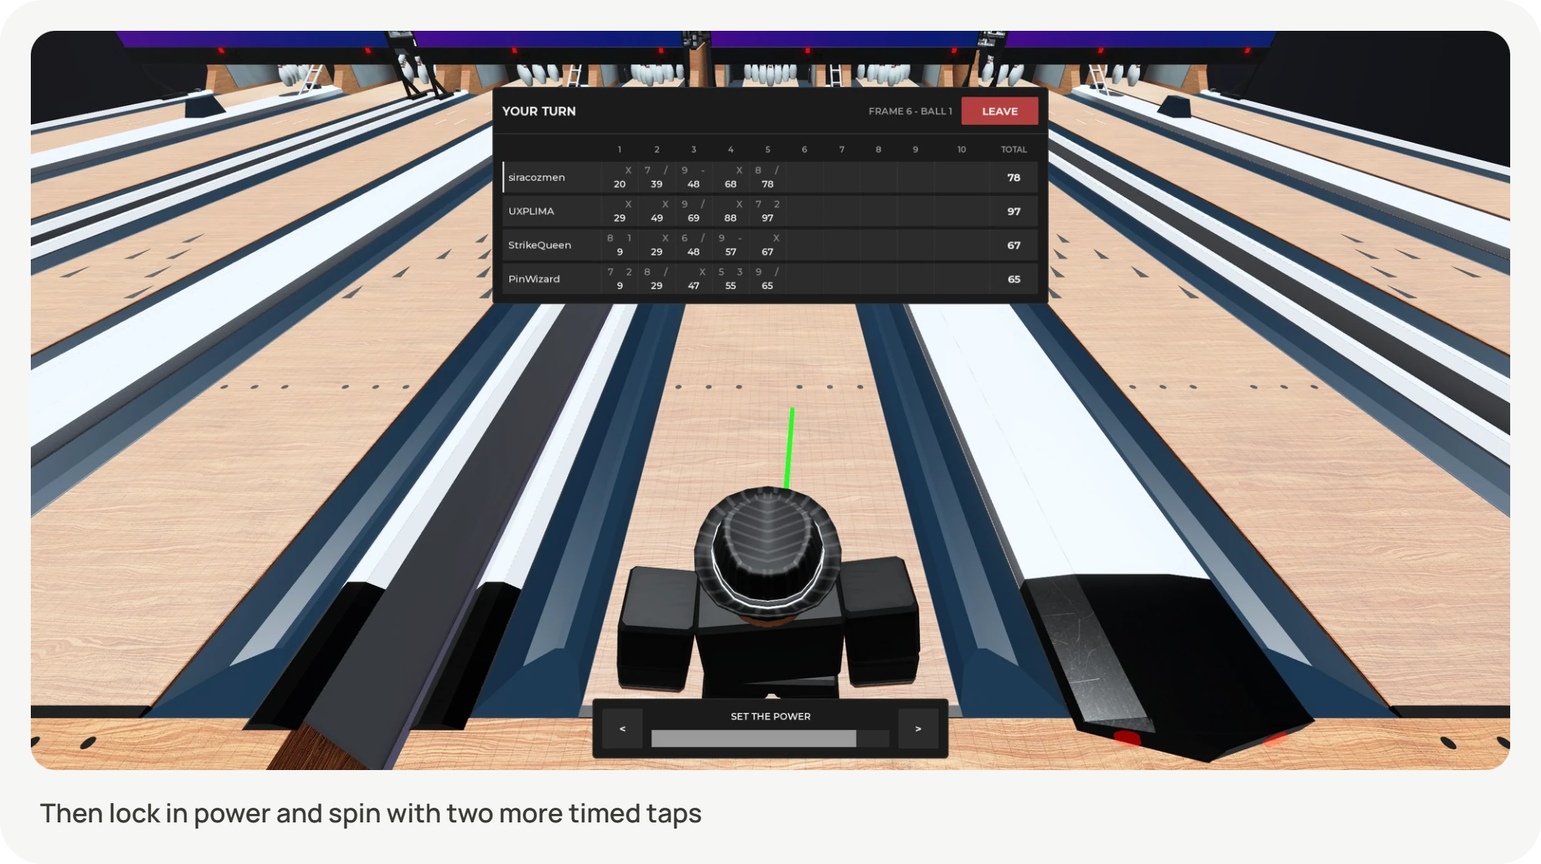Click UXPLIMA's frame 4 score 88
Image resolution: width=1541 pixels, height=864 pixels.
(730, 218)
